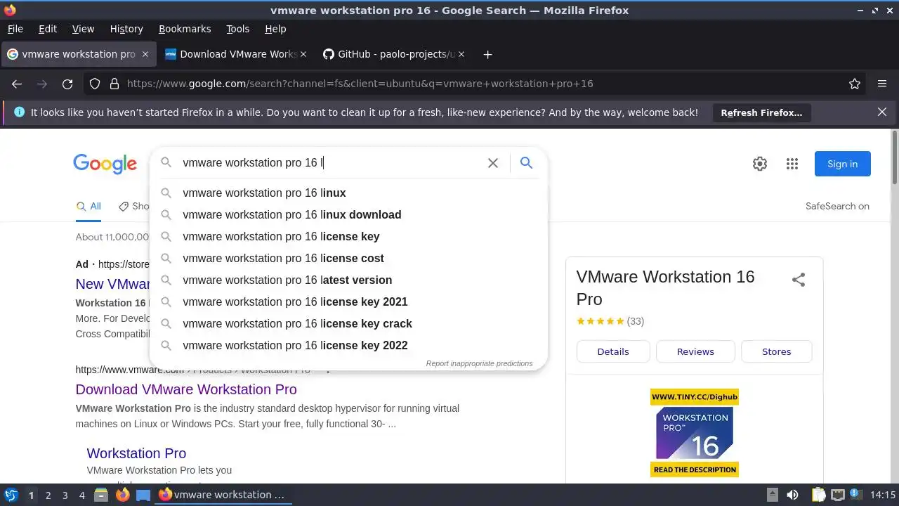Switch to virtual desktop 2
Image resolution: width=899 pixels, height=506 pixels.
pyautogui.click(x=48, y=495)
